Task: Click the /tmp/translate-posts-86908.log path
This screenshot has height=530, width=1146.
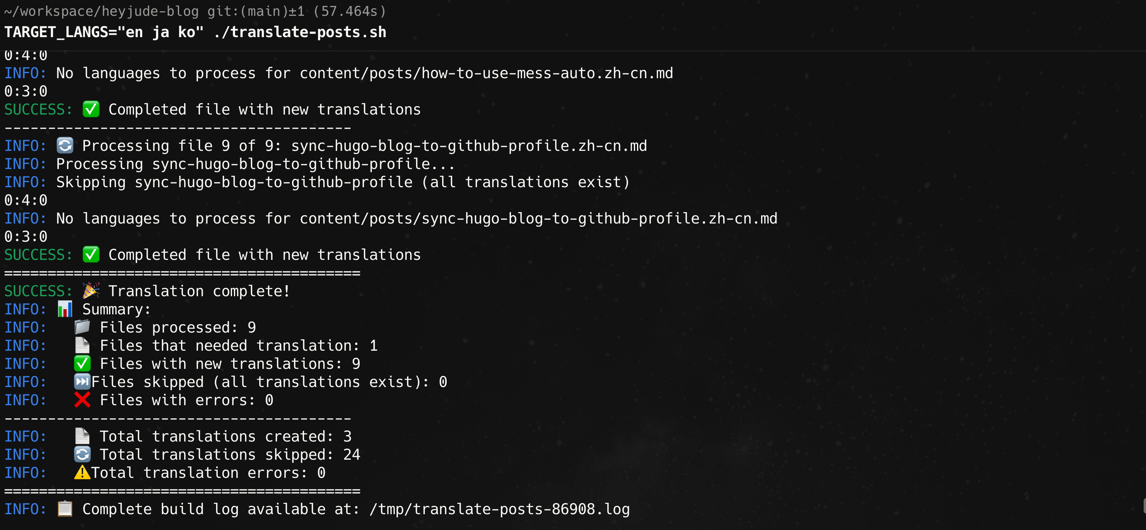Action: pyautogui.click(x=499, y=509)
